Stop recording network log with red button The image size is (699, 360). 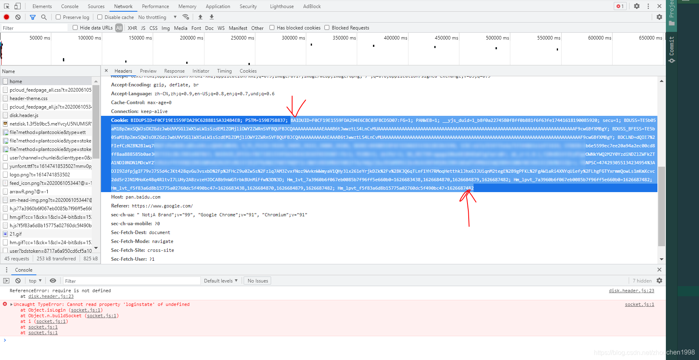pyautogui.click(x=6, y=17)
